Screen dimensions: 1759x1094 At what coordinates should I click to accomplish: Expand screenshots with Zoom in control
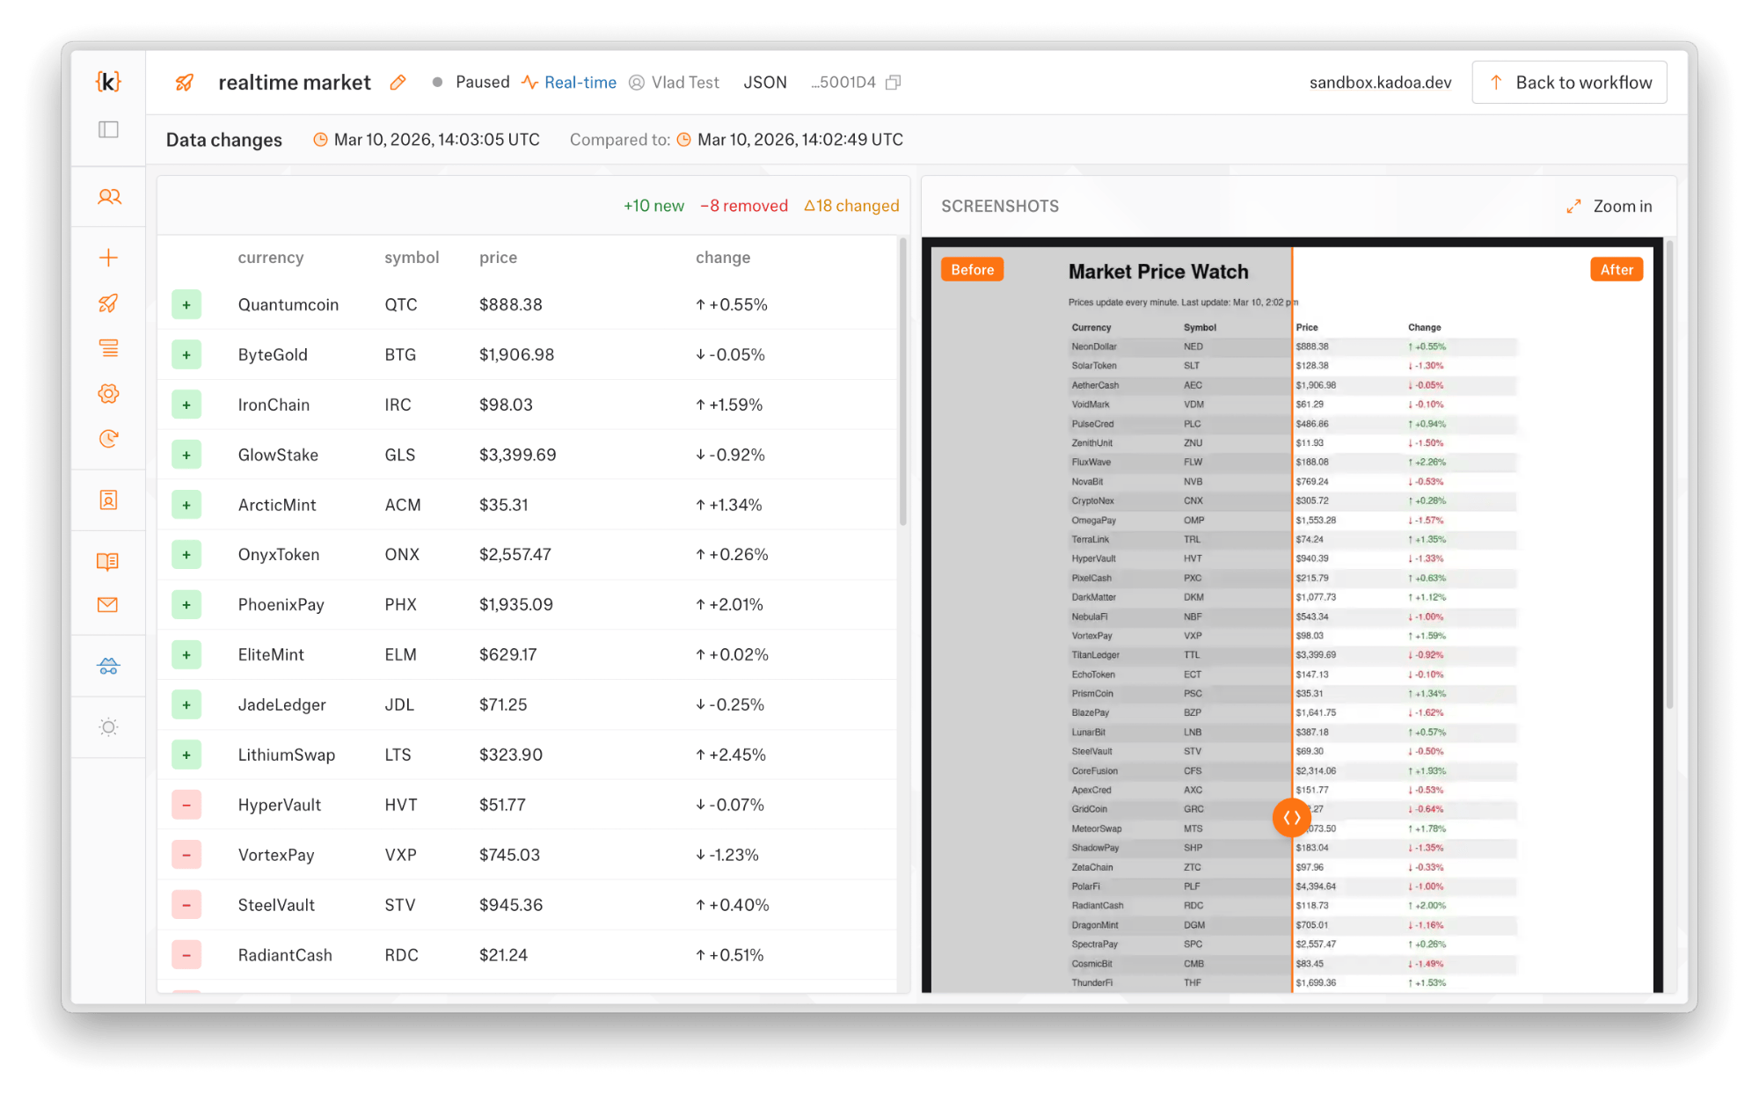pos(1609,206)
